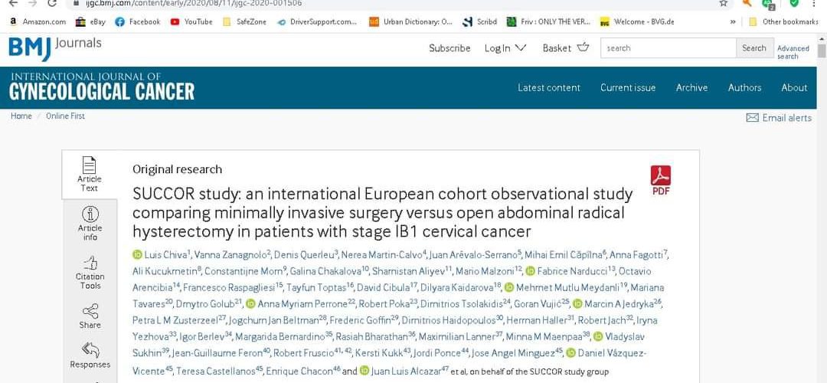The image size is (827, 383).
Task: Download the article PDF
Action: [x=660, y=180]
